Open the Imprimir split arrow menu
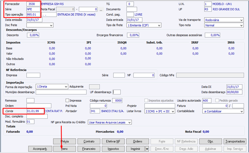Image resolution: width=249 pixels, height=153 pixels. point(147,149)
